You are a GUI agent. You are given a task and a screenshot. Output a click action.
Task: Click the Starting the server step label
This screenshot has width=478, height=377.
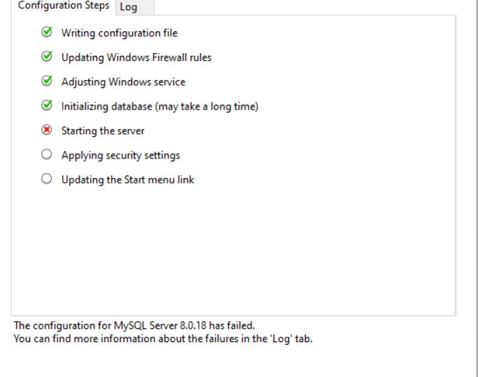[103, 131]
